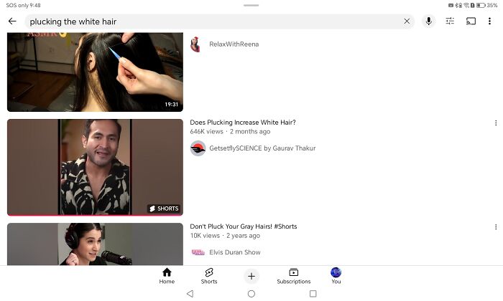
Task: Play the ASMR hair plucking video thumbnail
Action: (95, 72)
